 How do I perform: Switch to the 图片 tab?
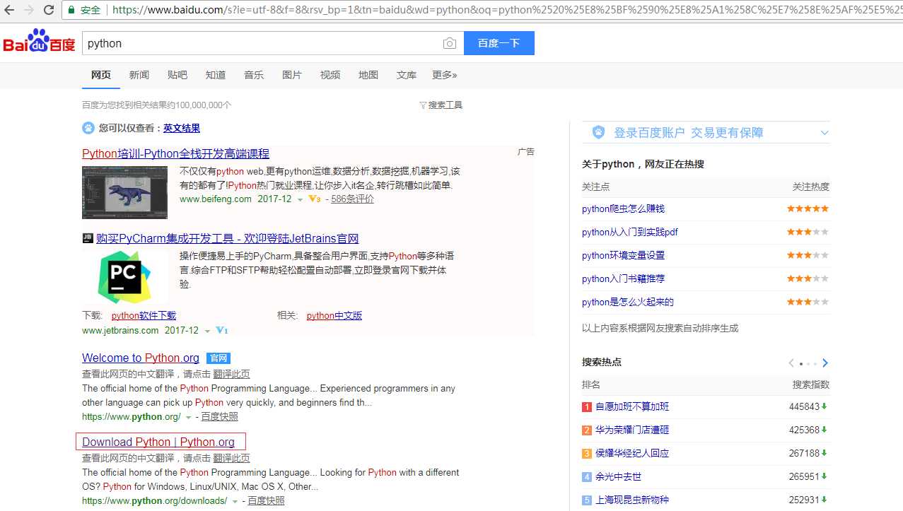[x=292, y=75]
